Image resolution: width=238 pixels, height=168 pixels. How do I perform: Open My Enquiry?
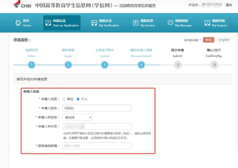click(x=216, y=23)
